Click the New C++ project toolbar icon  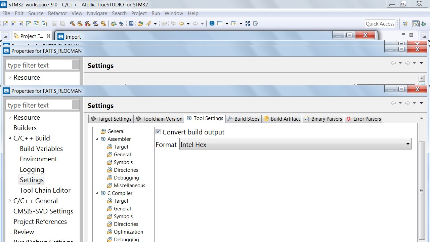[x=36, y=24]
